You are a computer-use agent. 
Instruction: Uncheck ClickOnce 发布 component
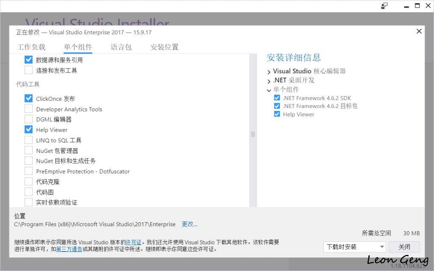28,98
